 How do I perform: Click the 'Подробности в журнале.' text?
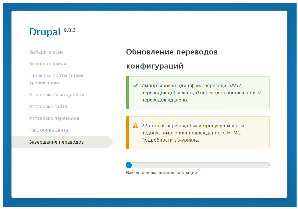point(170,140)
